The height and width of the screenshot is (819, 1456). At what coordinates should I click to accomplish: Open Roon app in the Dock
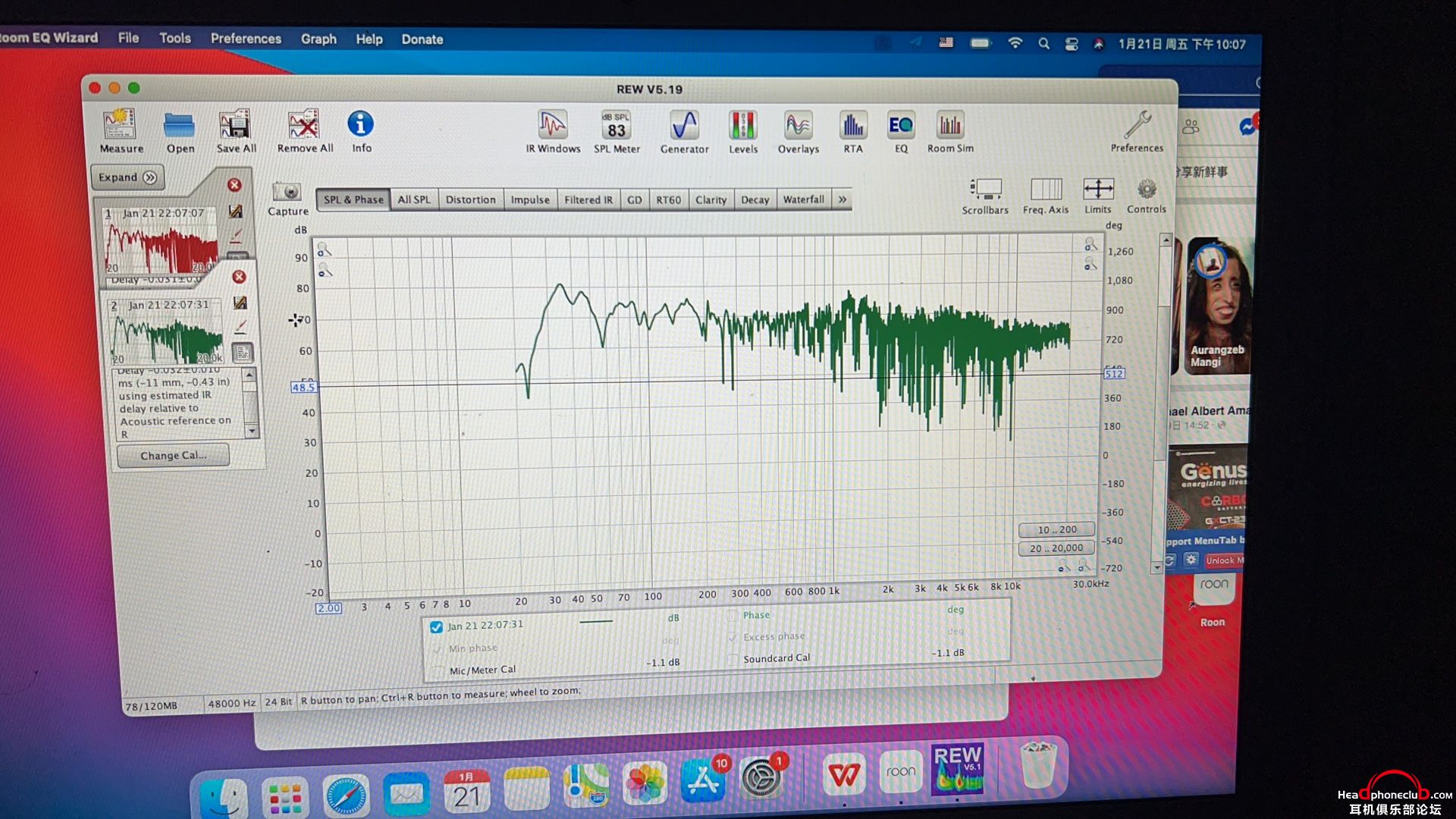(901, 772)
